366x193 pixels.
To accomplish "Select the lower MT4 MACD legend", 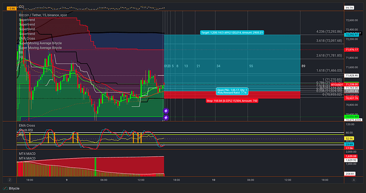I will [27, 158].
